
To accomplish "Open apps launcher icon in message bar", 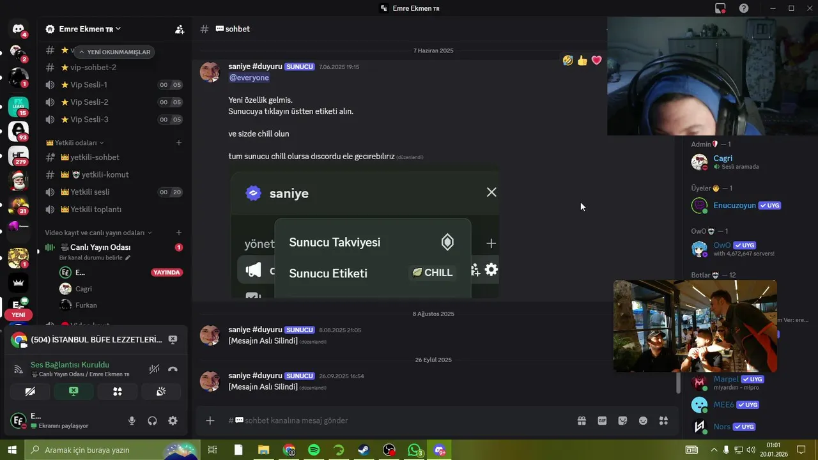I will tap(663, 420).
